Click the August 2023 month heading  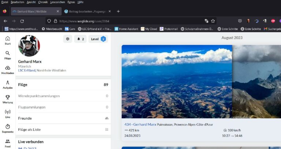[232, 38]
